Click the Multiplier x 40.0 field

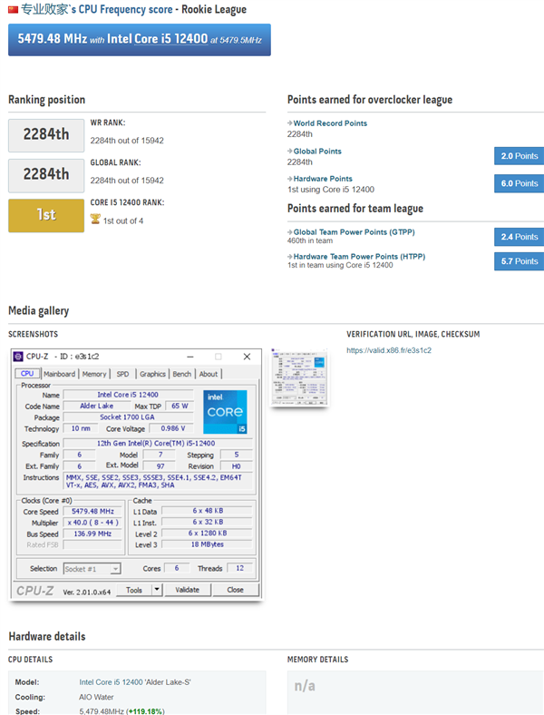[x=92, y=523]
